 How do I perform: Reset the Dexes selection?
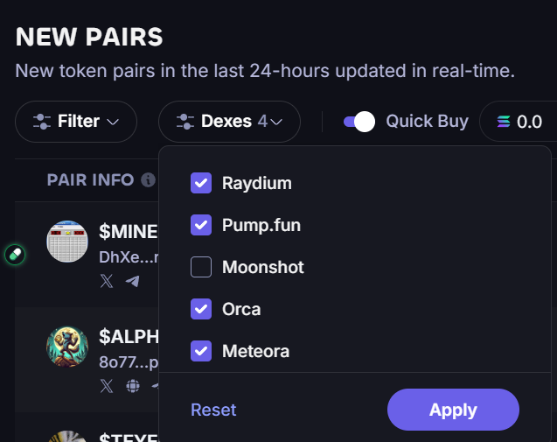pos(213,410)
